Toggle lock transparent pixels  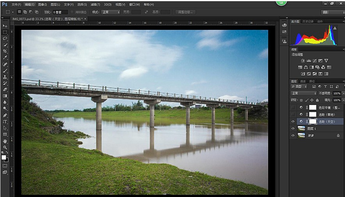point(301,100)
